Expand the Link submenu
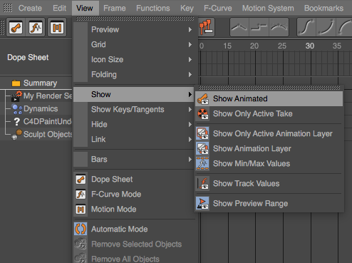Image resolution: width=352 pixels, height=263 pixels. 134,140
